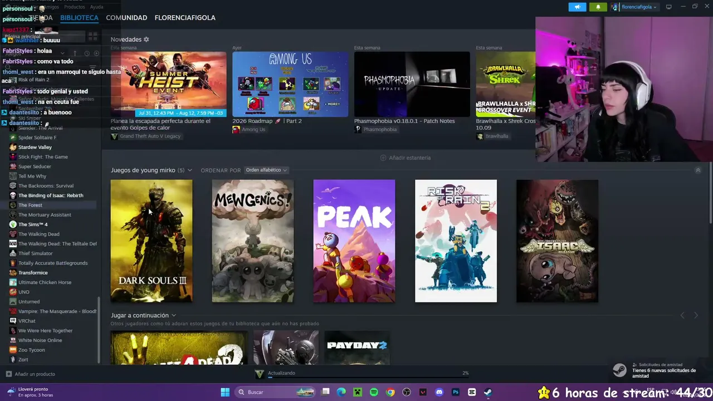Open Among Us 2026 Roadmap news card
Screen dimensions: 713x401
(290, 84)
